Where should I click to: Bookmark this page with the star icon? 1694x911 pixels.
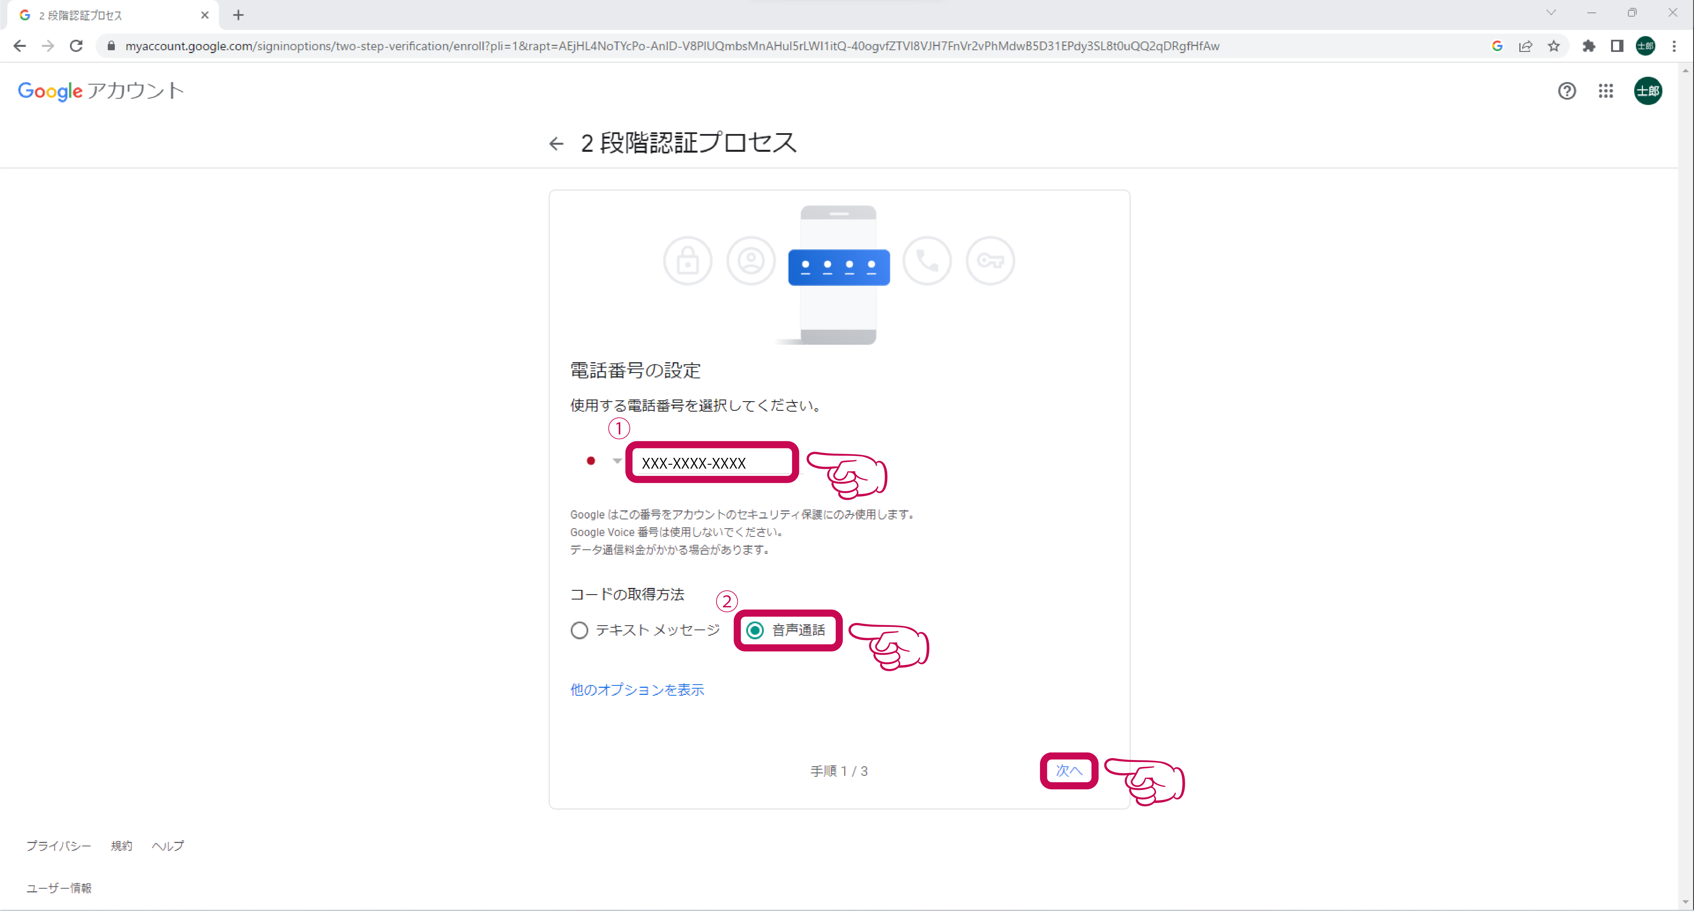(x=1554, y=46)
